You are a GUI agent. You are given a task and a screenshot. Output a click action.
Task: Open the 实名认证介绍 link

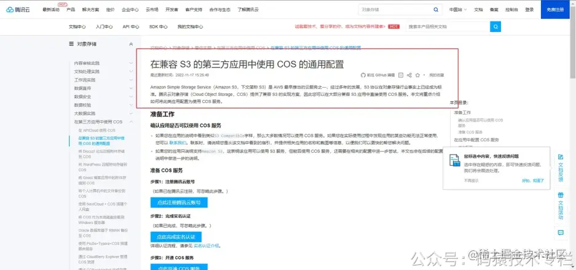pos(206,246)
